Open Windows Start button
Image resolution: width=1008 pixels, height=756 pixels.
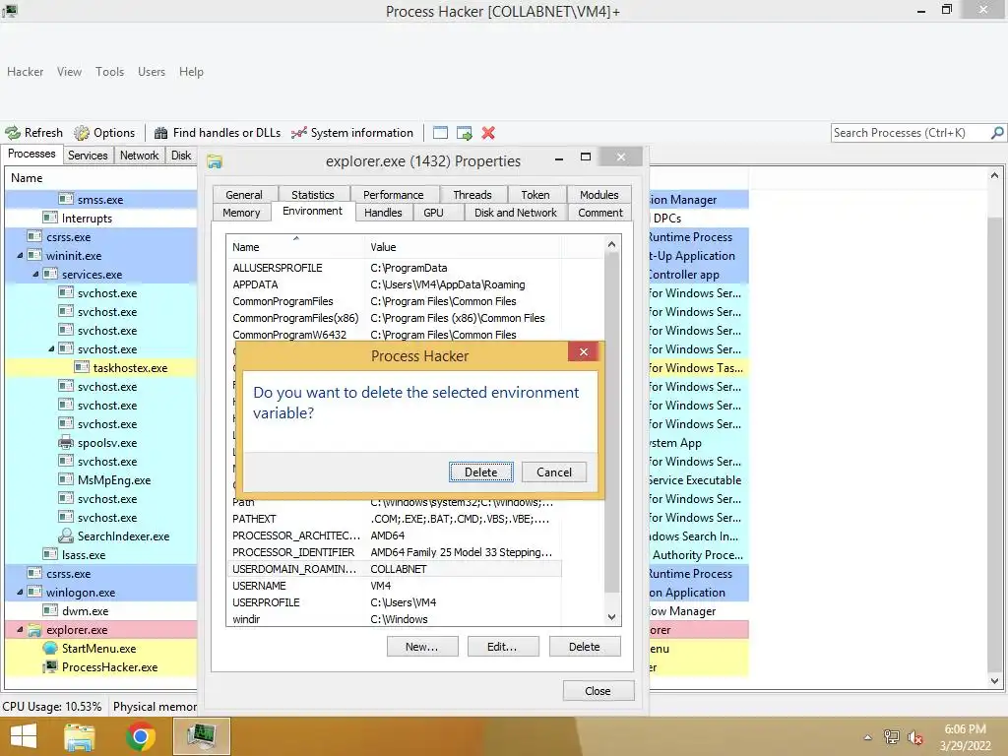pyautogui.click(x=24, y=736)
